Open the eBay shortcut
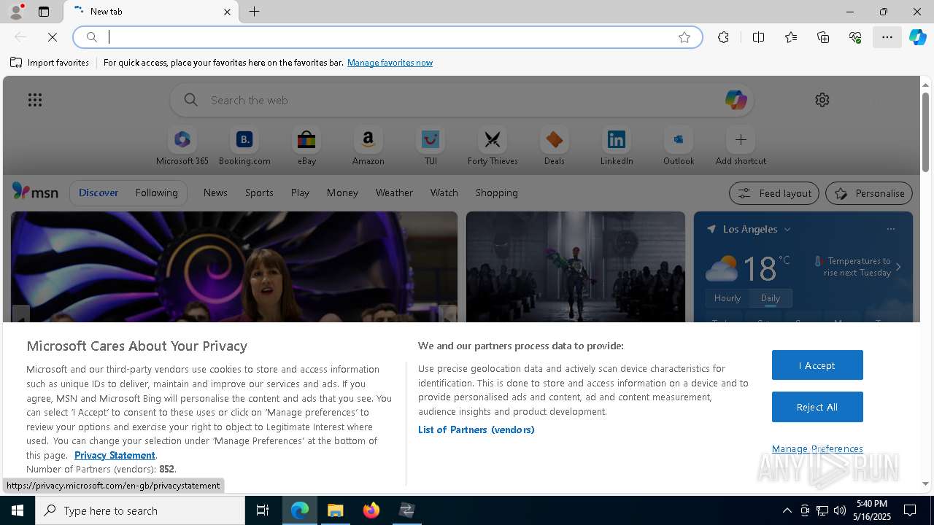 tap(306, 147)
